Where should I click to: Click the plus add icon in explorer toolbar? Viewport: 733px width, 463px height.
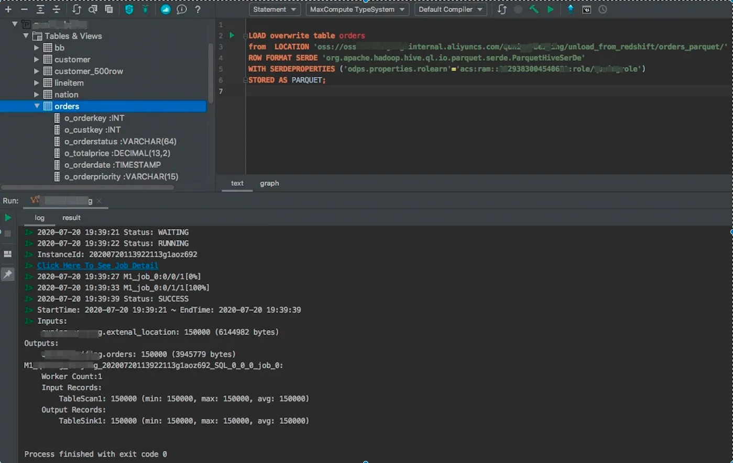[8, 9]
